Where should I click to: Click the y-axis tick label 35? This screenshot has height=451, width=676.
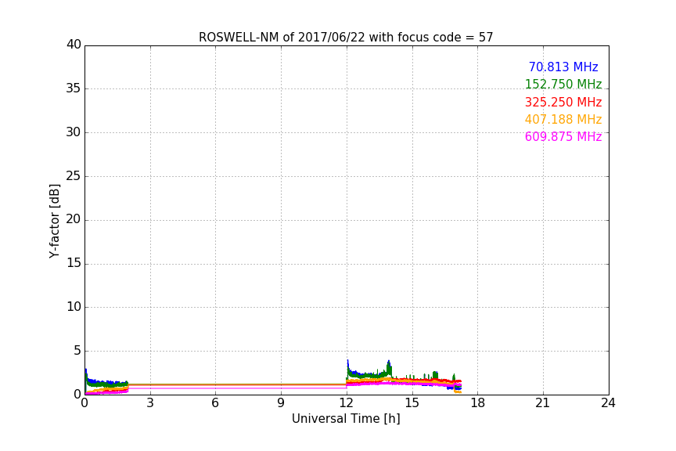74,88
